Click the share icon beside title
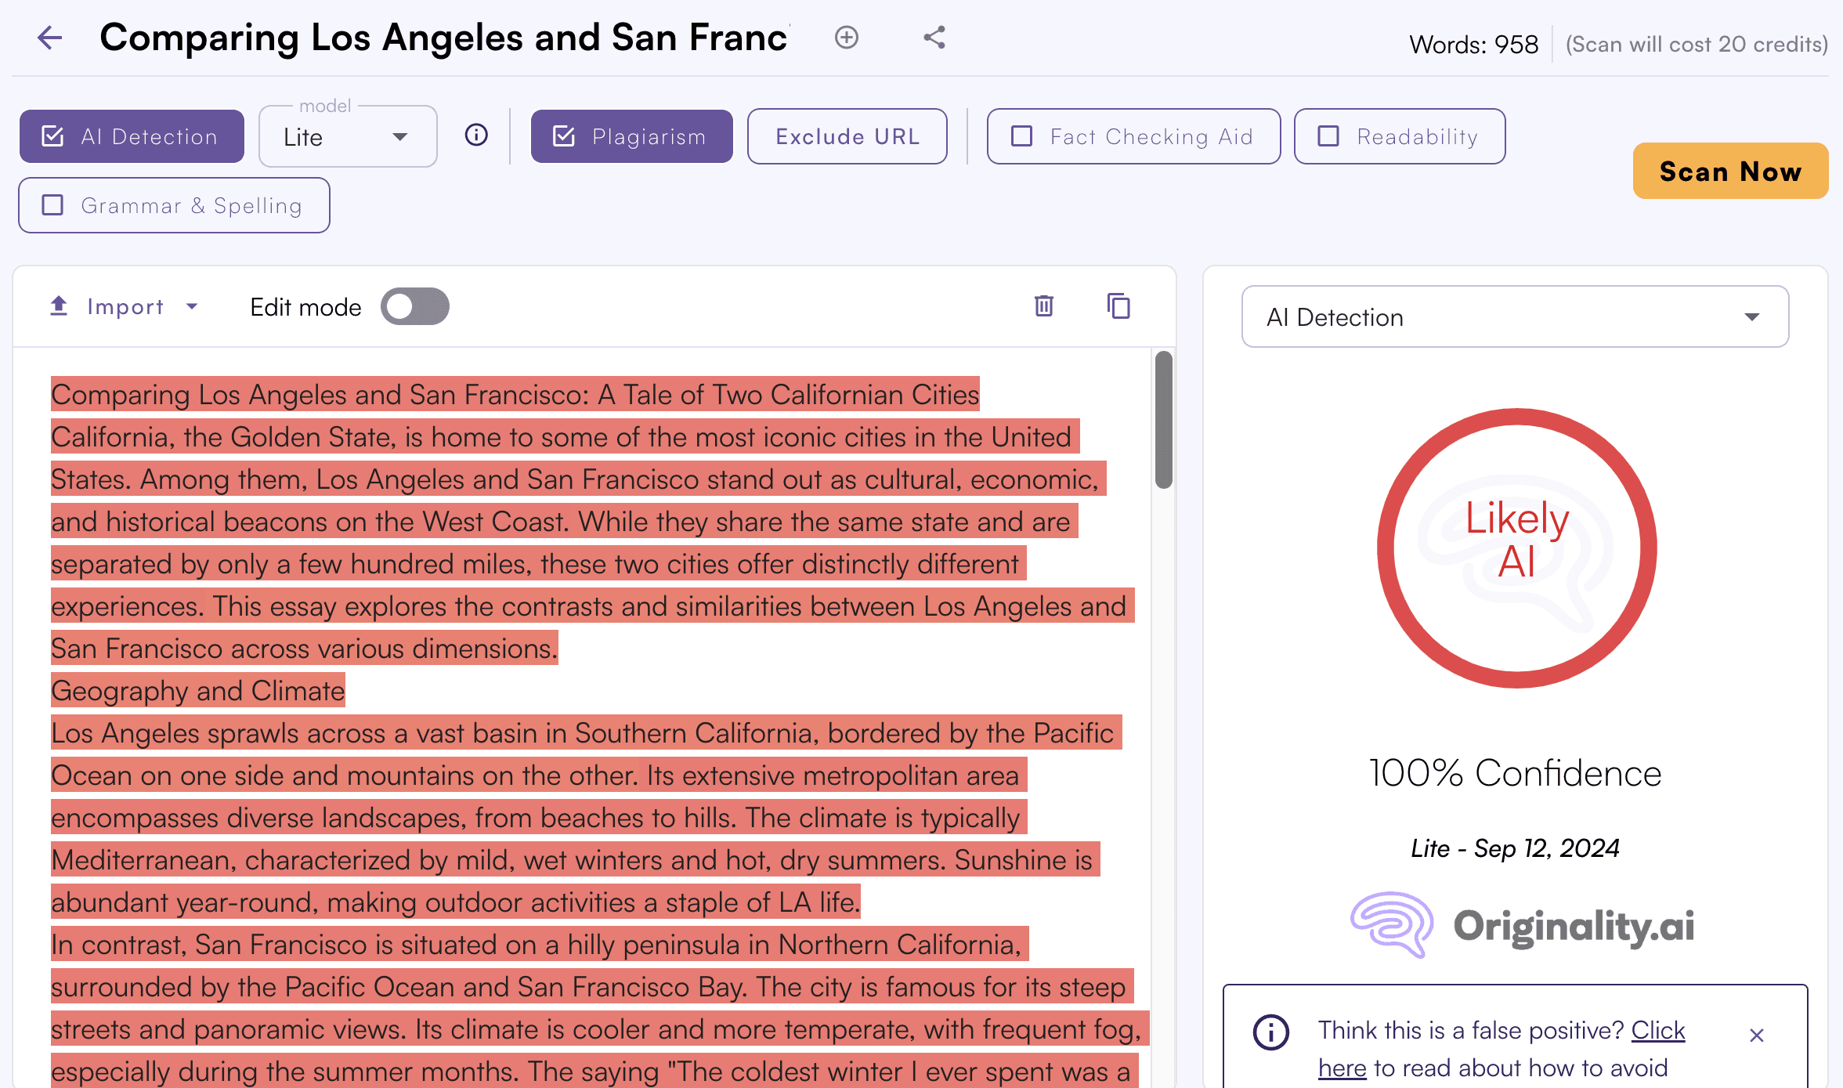This screenshot has height=1088, width=1843. [934, 38]
